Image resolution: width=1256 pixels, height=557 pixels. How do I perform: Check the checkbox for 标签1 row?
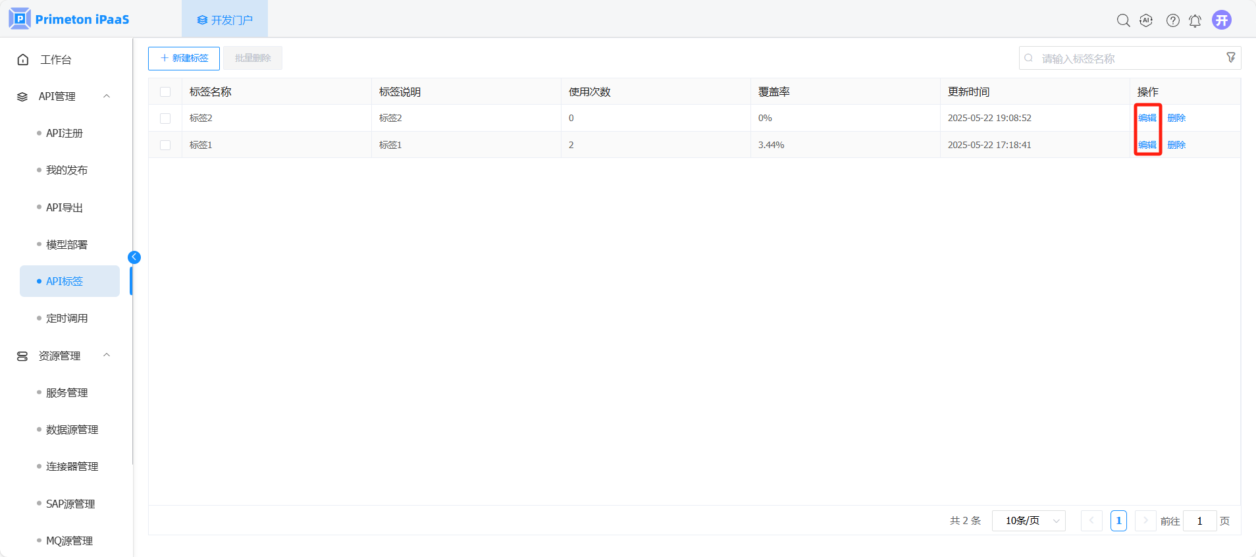click(x=165, y=145)
